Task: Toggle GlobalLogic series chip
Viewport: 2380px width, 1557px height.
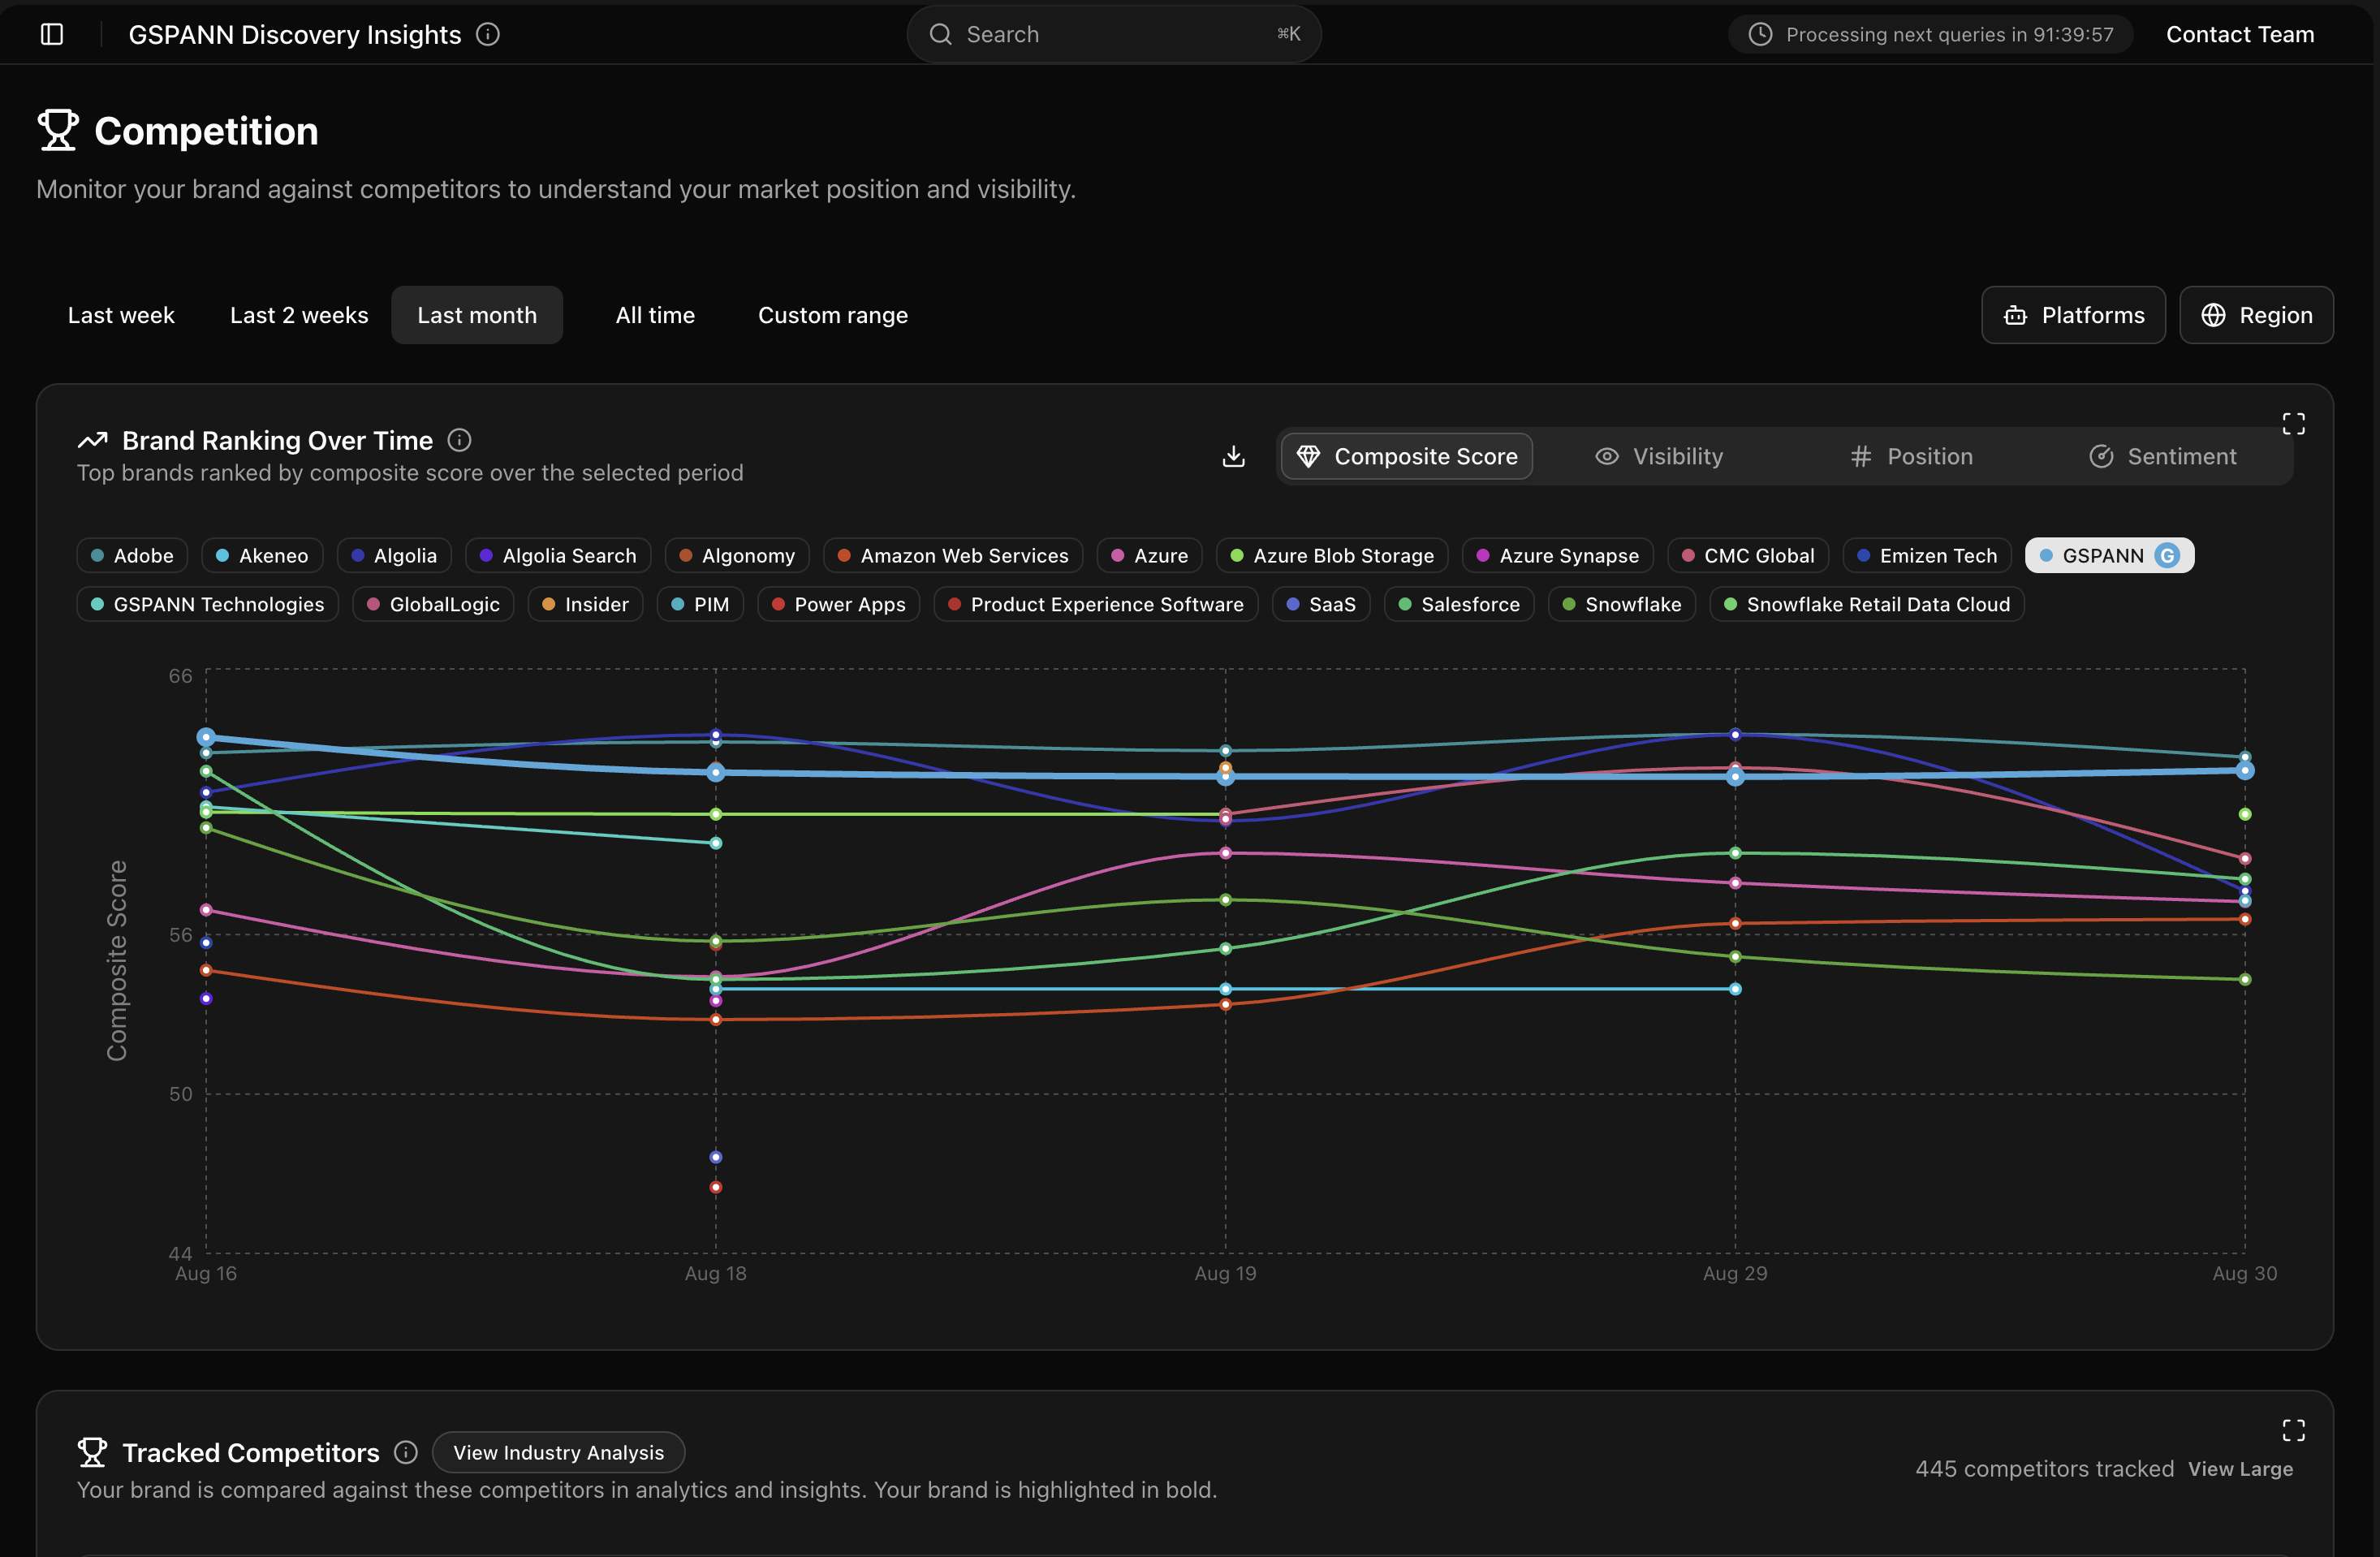Action: click(433, 604)
